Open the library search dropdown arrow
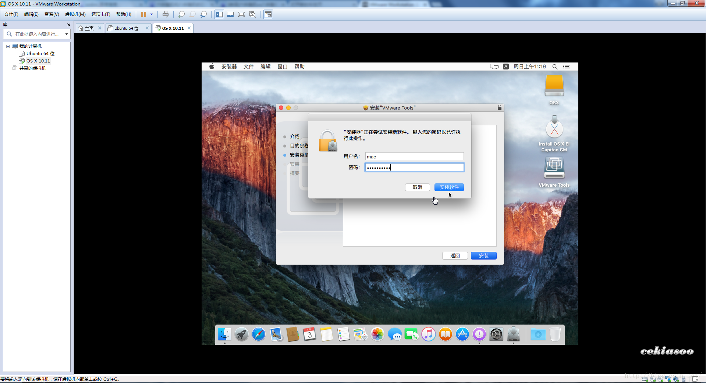Screen dimensions: 706x383 pyautogui.click(x=67, y=34)
